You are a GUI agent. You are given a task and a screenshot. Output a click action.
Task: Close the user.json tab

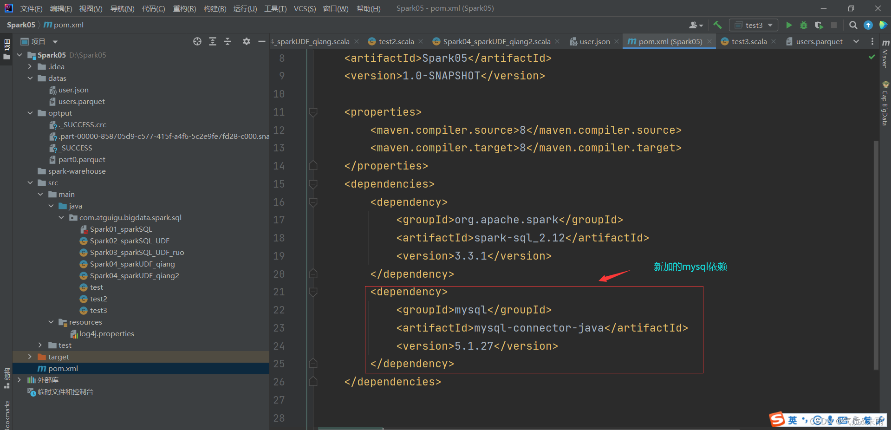617,41
